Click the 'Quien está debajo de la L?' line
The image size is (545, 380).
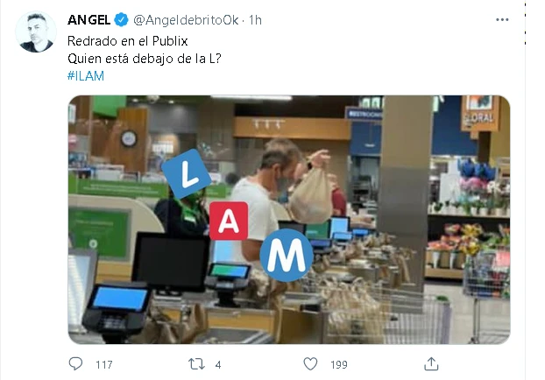click(x=145, y=59)
